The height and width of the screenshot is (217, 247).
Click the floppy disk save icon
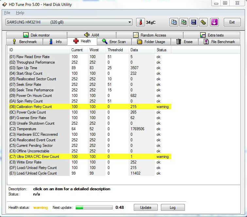(x=194, y=22)
